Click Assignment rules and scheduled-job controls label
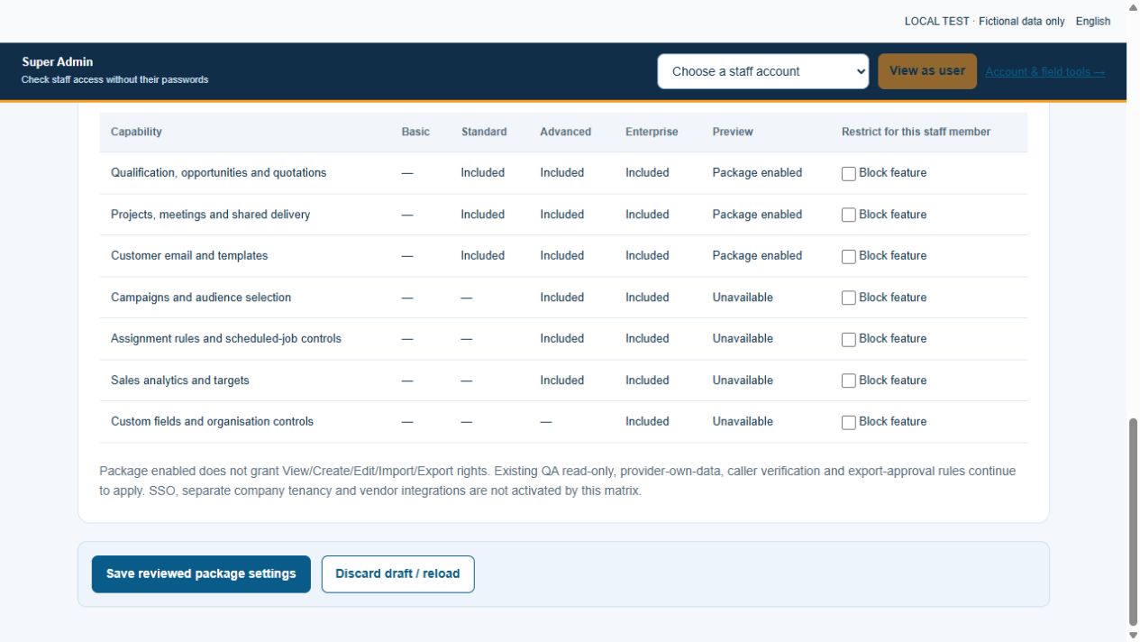Screen dimensions: 1140x642 pyautogui.click(x=226, y=339)
